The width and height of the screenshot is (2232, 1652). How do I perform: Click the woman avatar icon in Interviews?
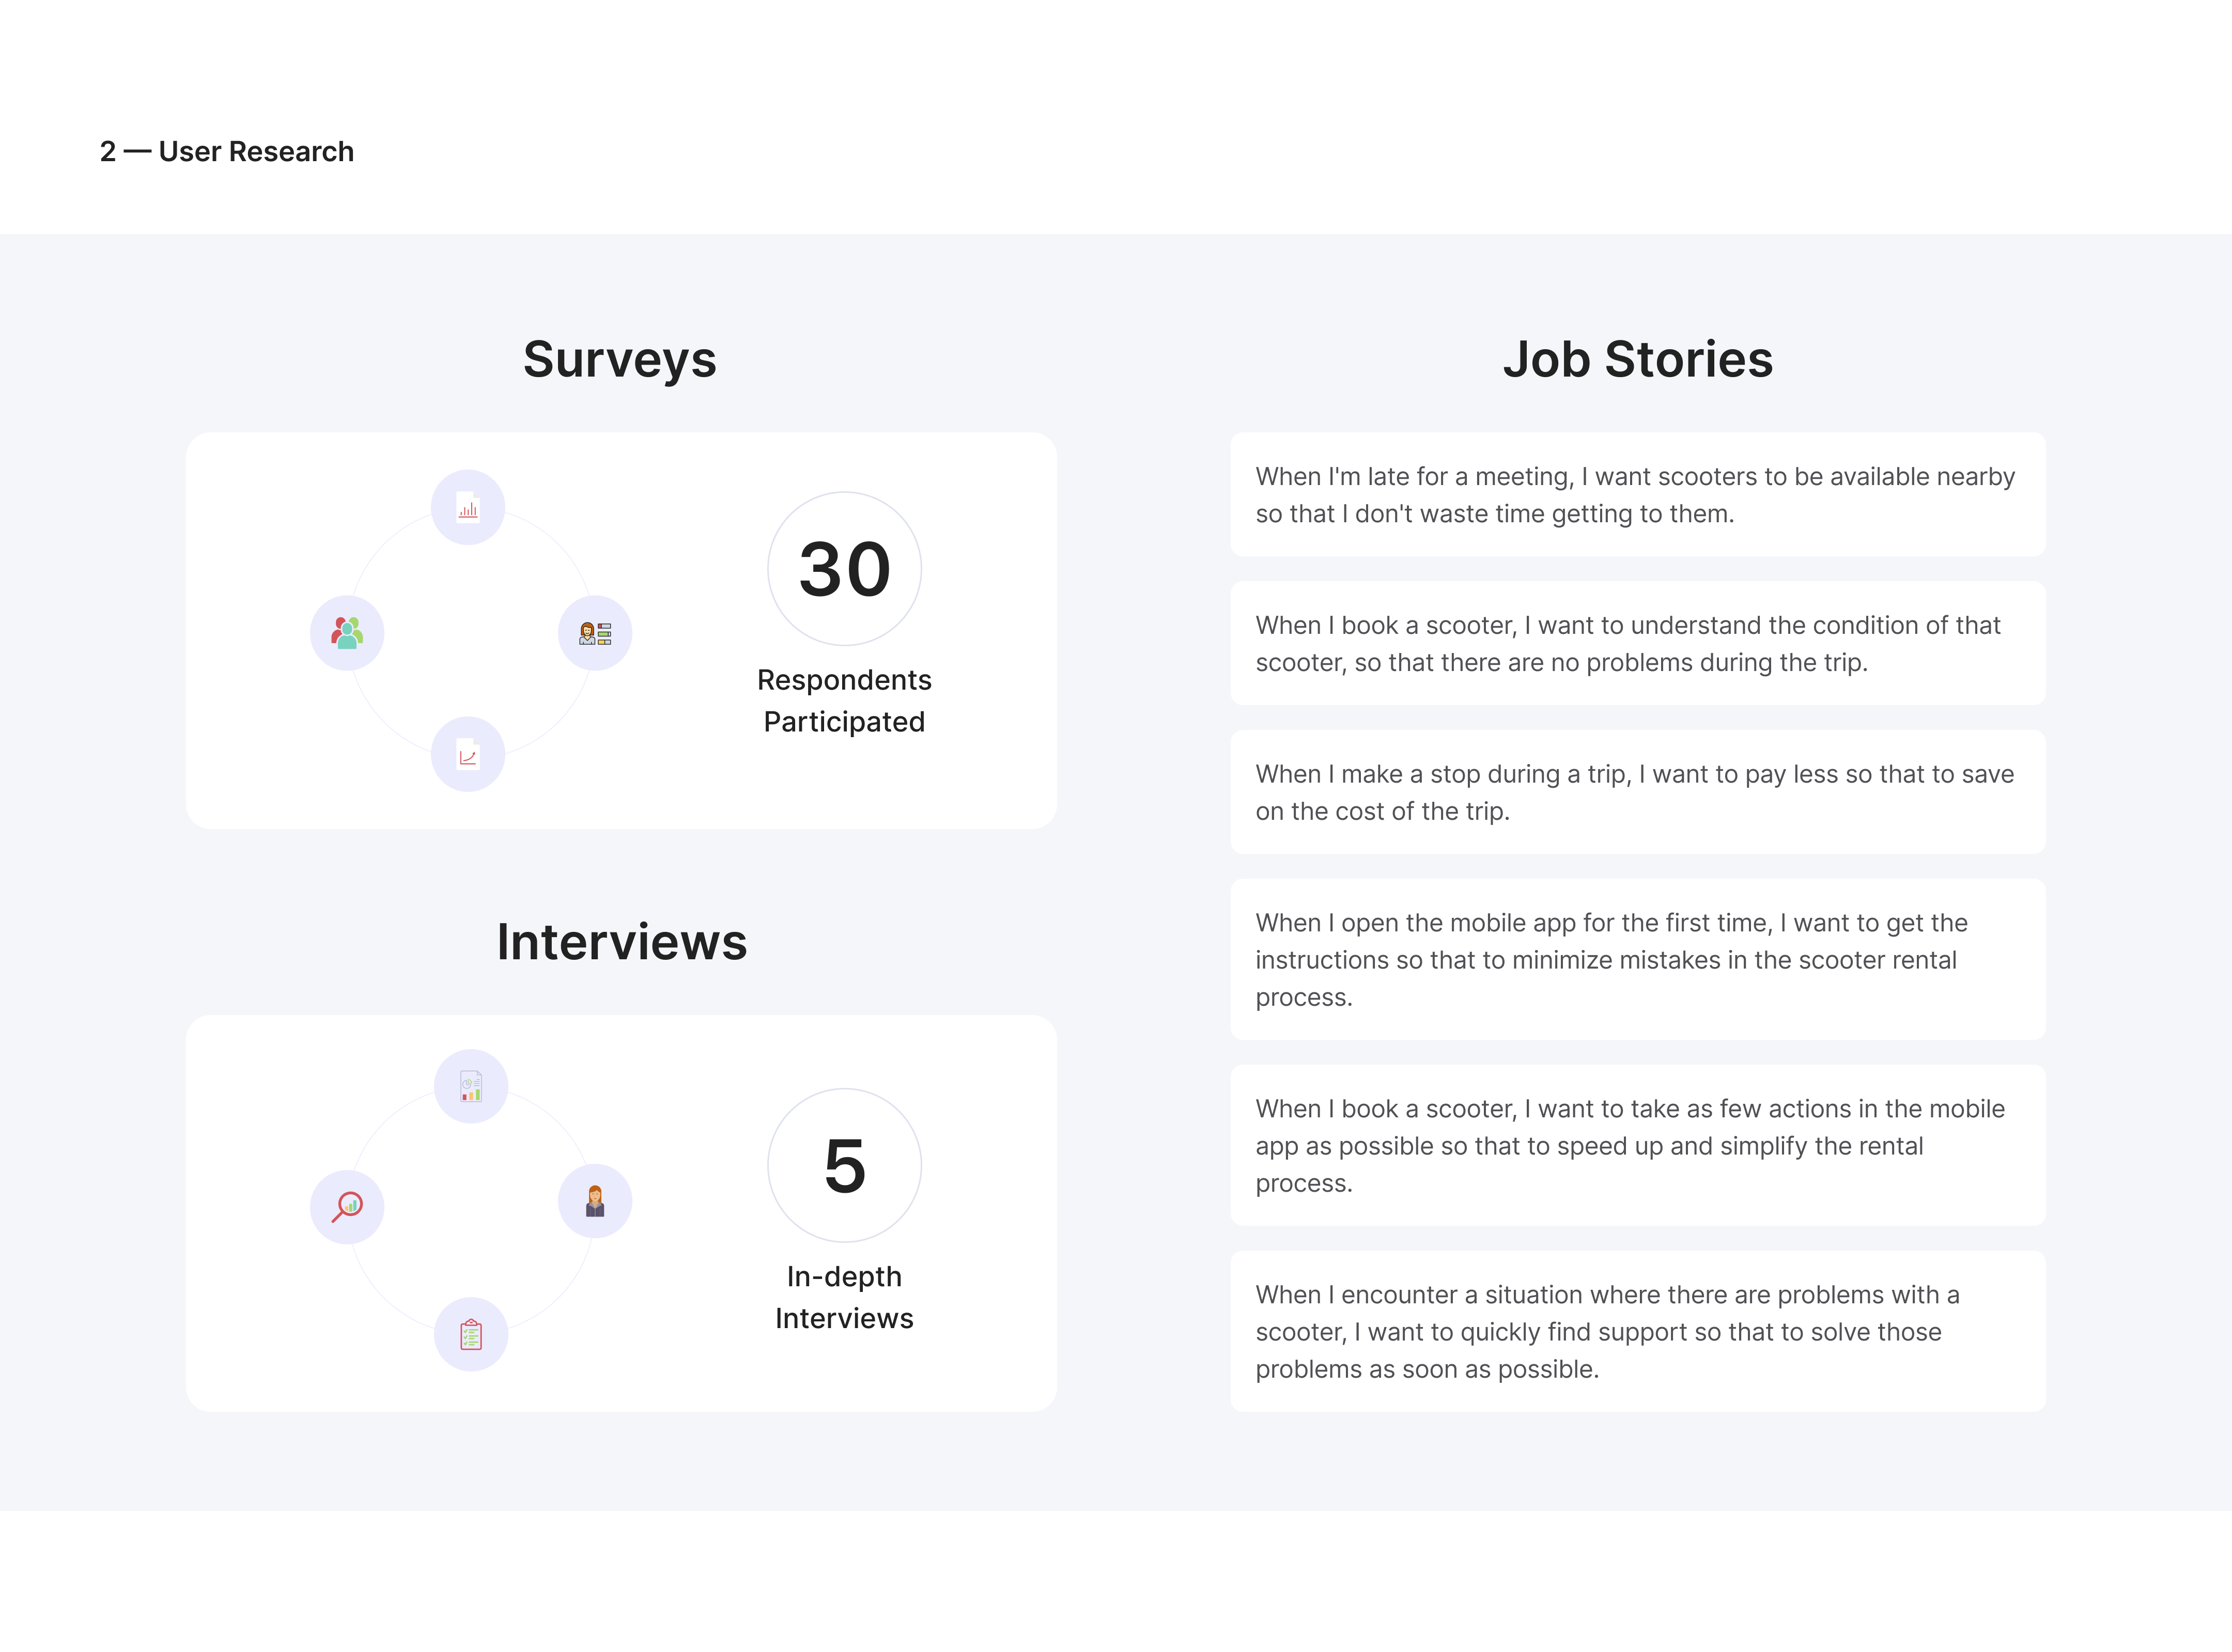coord(595,1201)
